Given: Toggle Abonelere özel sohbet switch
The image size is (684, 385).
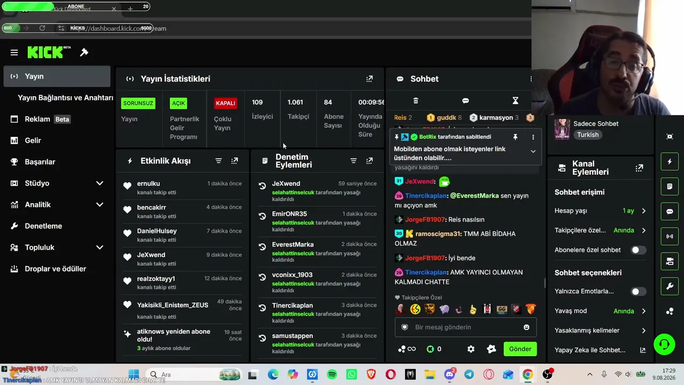Looking at the screenshot, I should tap(638, 250).
